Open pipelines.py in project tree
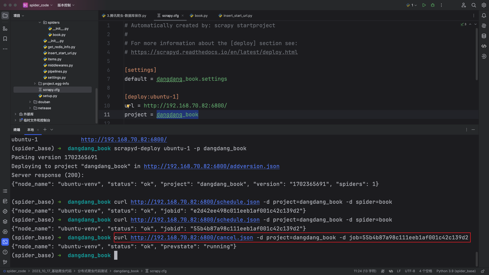The image size is (489, 275). [x=57, y=71]
